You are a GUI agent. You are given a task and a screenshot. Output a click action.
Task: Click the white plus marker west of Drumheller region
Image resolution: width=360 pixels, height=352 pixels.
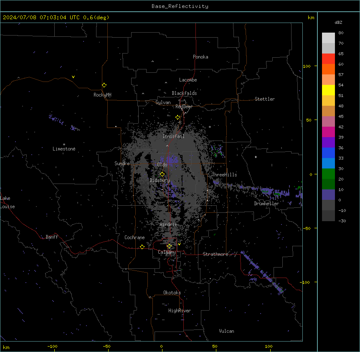click(x=256, y=157)
